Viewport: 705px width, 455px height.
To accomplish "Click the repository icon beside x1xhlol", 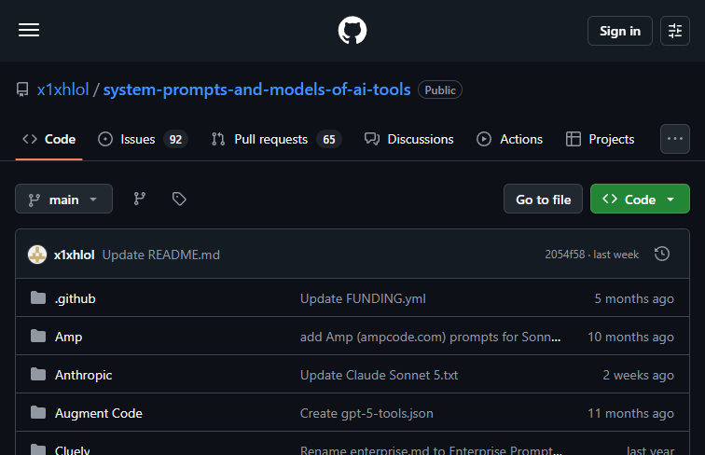I will coord(22,90).
